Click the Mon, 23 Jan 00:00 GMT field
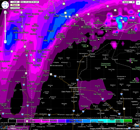The width and height of the screenshot is (140, 130). pyautogui.click(x=30, y=2)
